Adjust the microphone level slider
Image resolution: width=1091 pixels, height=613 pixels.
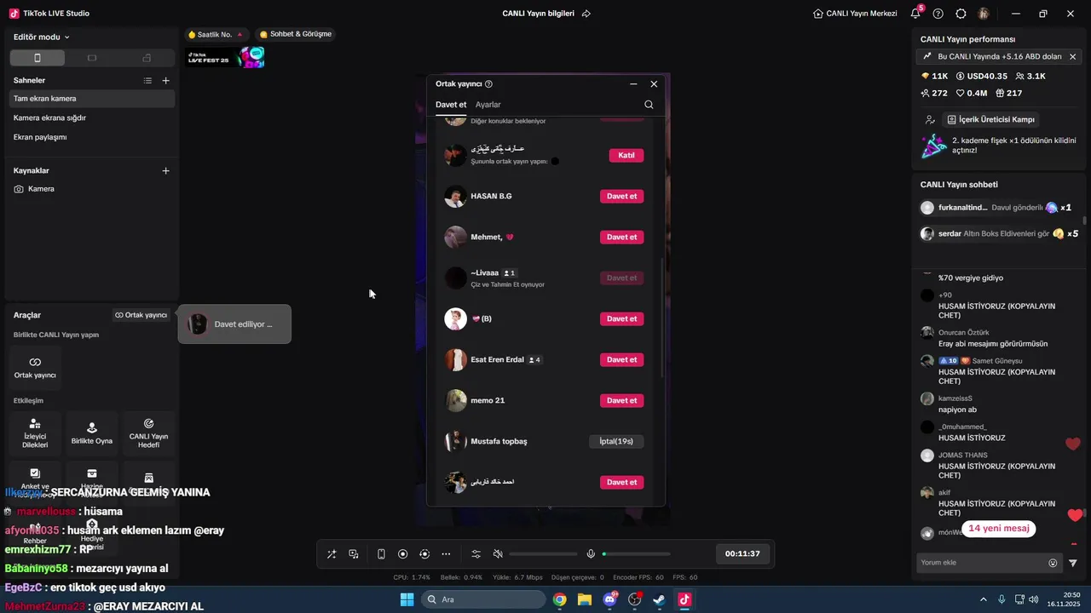[x=636, y=554]
